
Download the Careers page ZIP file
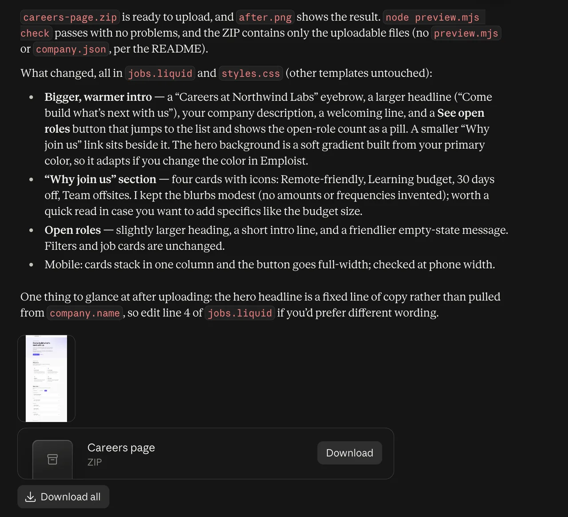click(x=350, y=453)
